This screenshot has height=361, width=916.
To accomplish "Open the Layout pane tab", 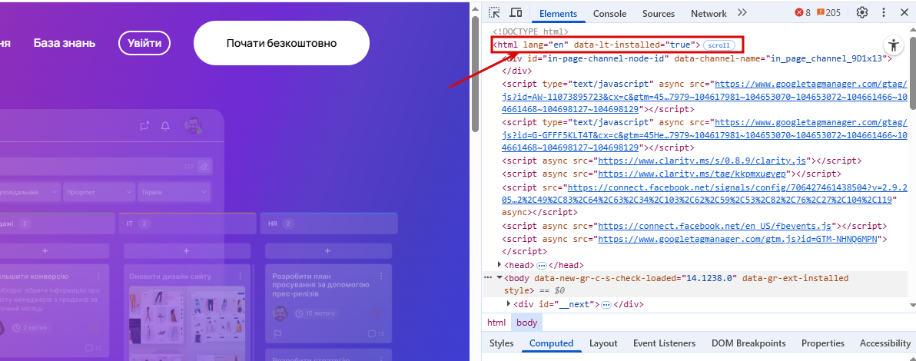I will click(603, 343).
